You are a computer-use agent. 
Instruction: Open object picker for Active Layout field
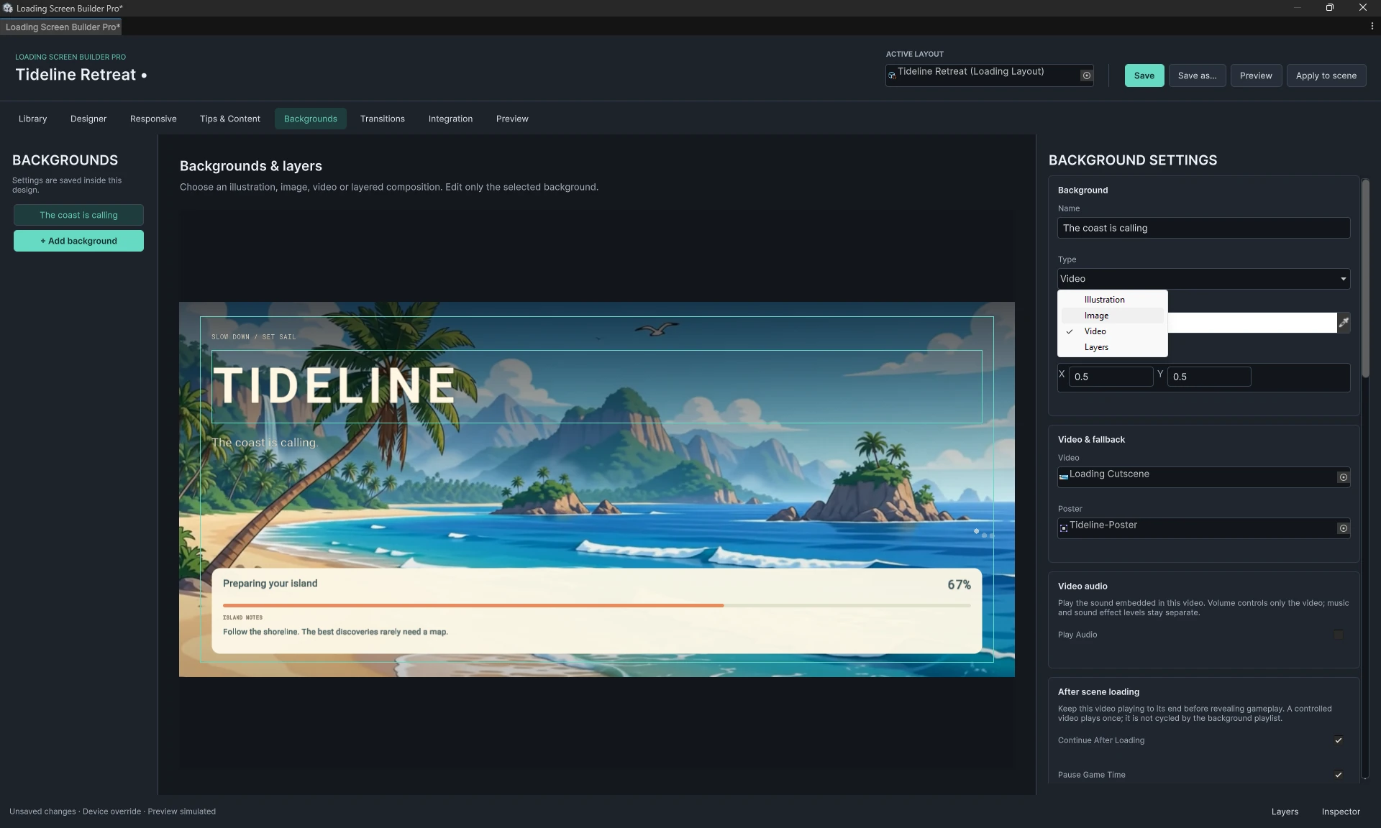(1086, 75)
